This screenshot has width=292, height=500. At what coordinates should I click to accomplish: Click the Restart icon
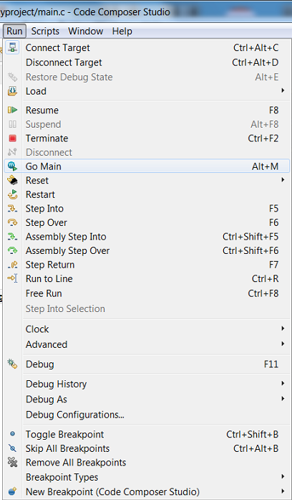point(12,194)
